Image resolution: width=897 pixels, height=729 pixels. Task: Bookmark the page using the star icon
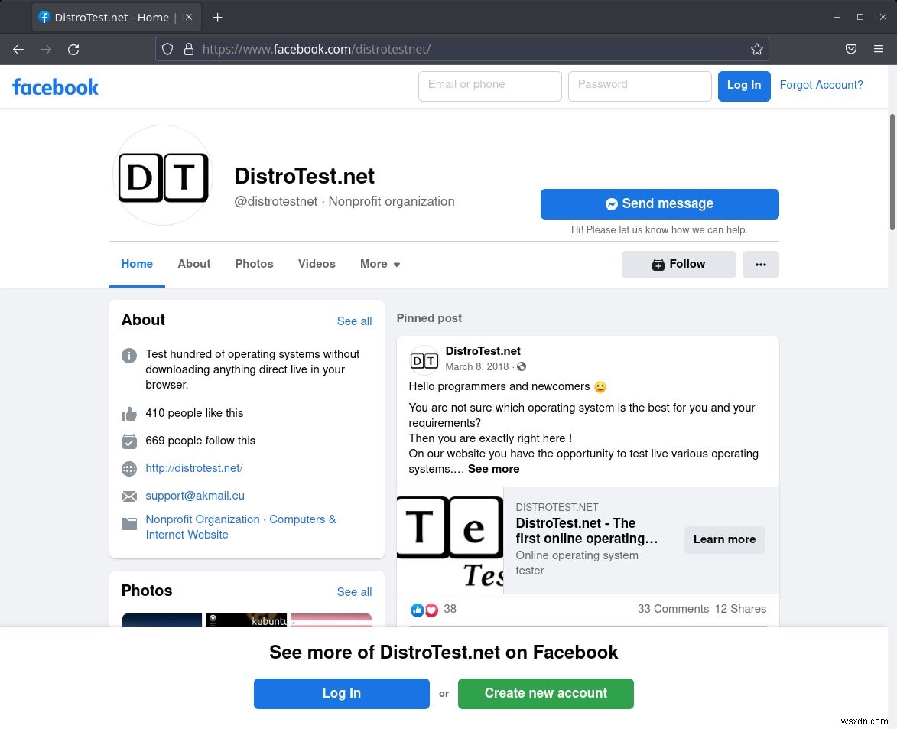(x=756, y=49)
